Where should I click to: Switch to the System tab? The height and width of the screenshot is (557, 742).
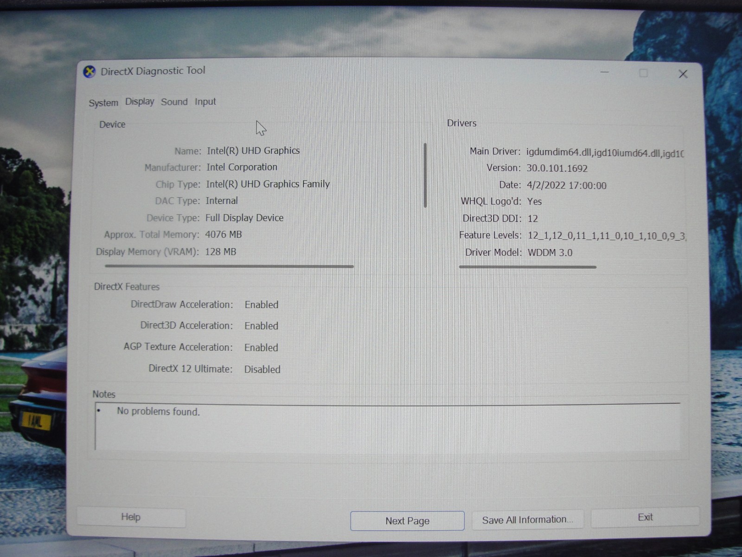(103, 103)
